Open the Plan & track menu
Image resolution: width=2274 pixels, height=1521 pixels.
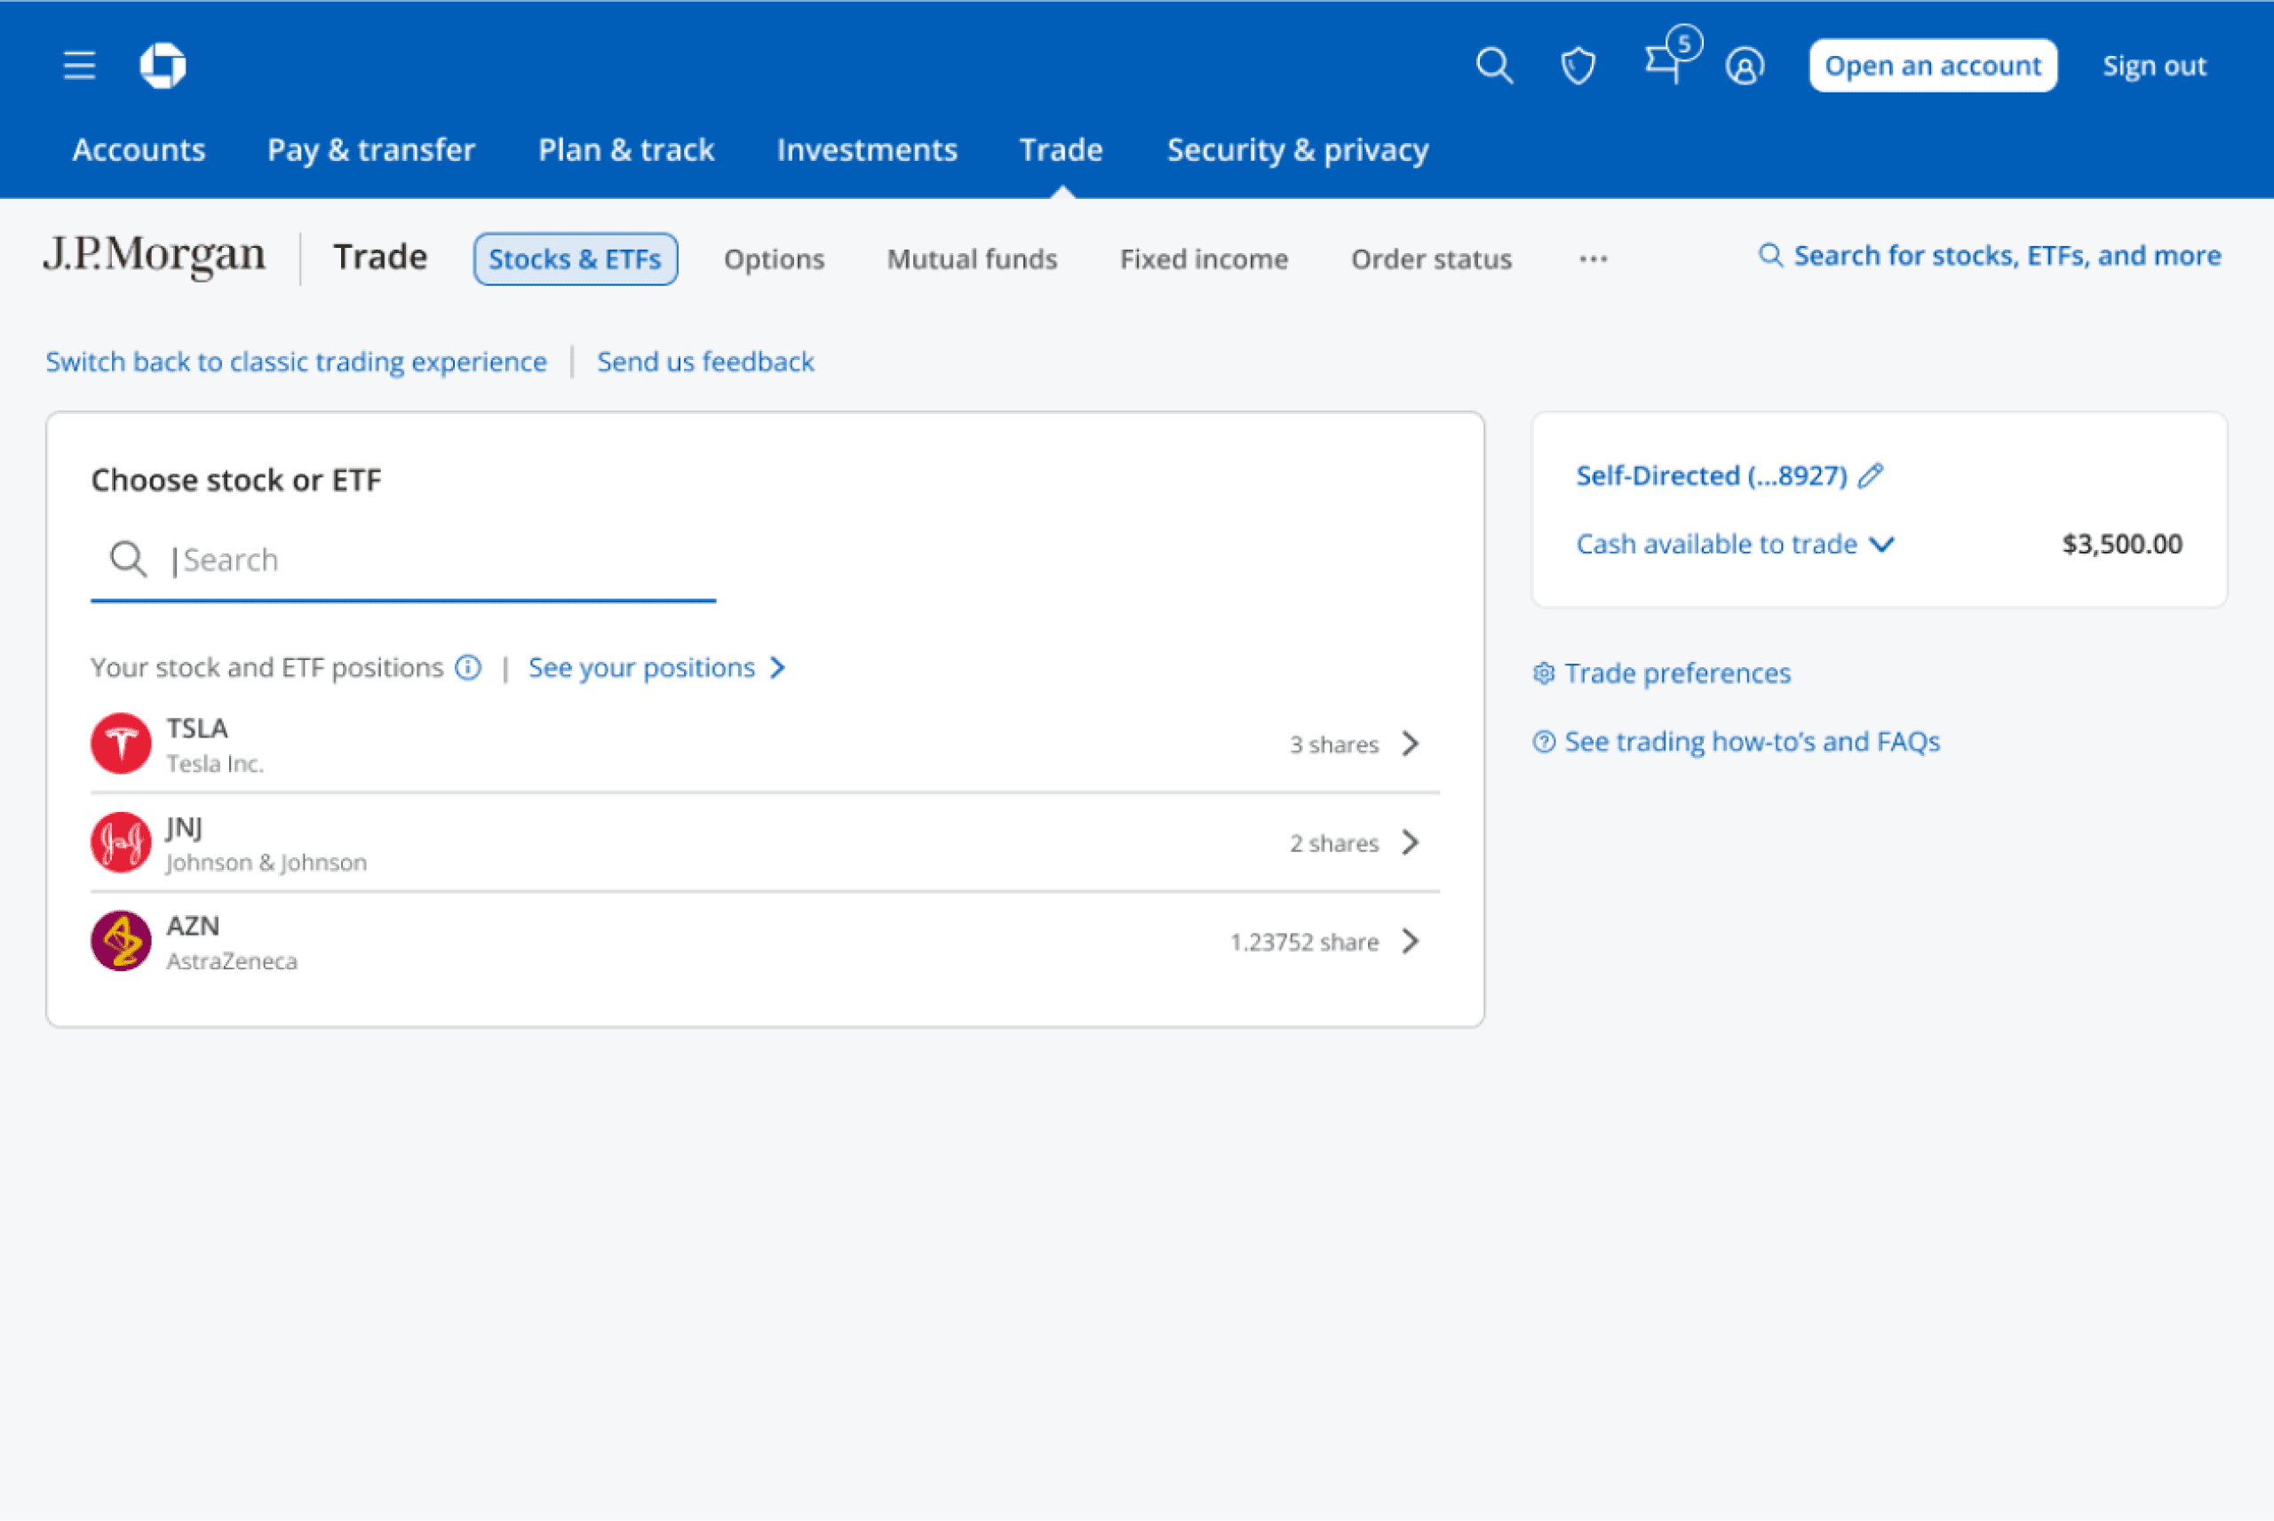click(626, 149)
